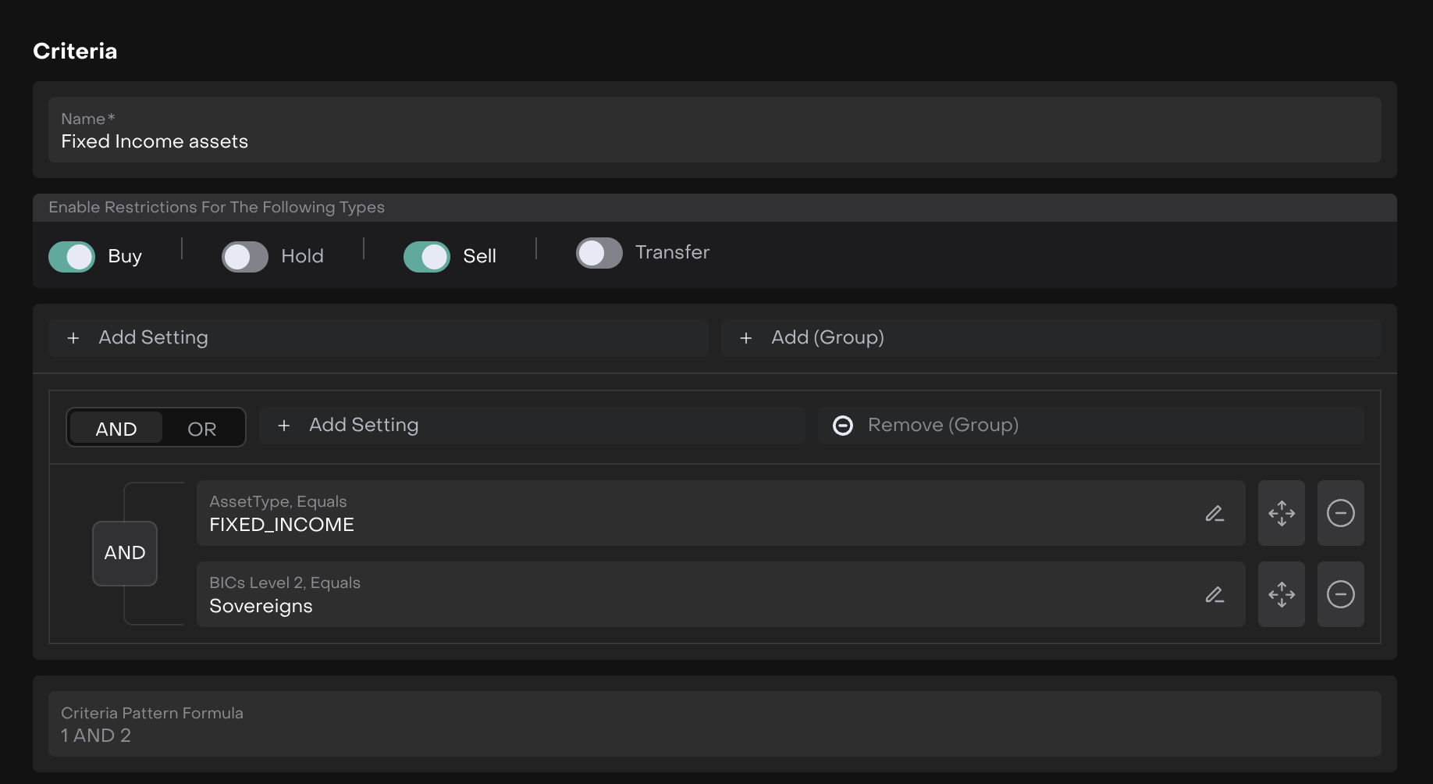This screenshot has height=784, width=1433.
Task: Select the AND group operator
Action: (116, 429)
